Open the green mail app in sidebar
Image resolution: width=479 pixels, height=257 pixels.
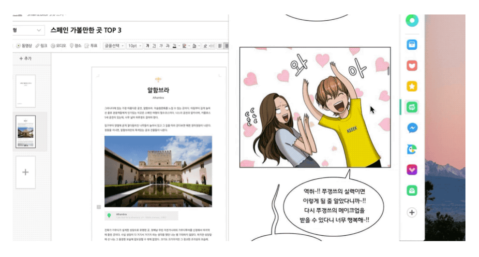(x=412, y=190)
